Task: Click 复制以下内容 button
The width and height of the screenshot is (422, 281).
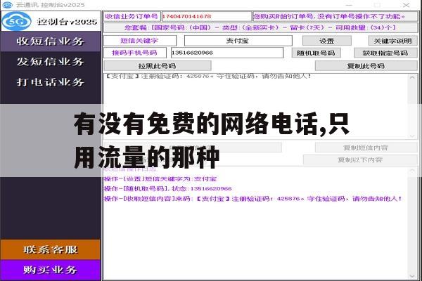Action: tap(360, 159)
